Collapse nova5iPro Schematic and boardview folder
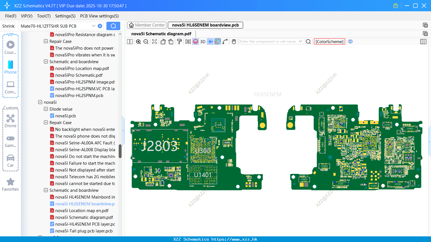 [x=46, y=61]
